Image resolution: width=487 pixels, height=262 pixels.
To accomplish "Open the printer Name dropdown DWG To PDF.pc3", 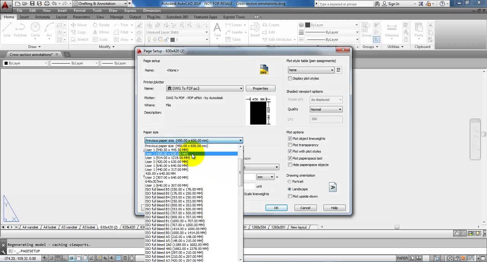I will coord(205,88).
